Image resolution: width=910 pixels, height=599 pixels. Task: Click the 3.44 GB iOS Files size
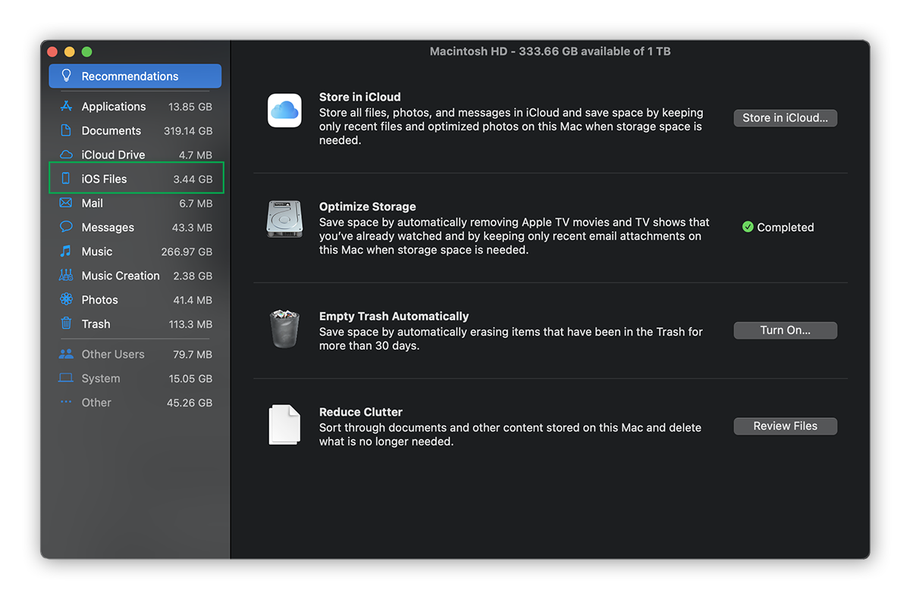[x=193, y=179]
